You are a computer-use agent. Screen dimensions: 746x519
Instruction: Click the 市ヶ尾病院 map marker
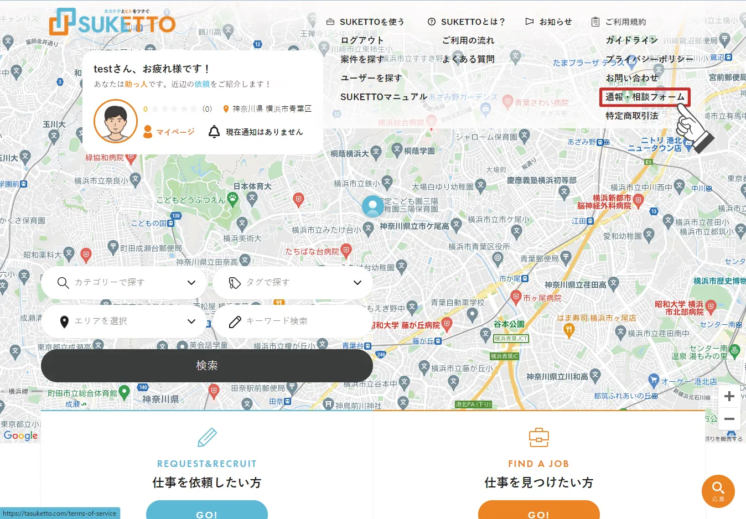click(x=516, y=297)
